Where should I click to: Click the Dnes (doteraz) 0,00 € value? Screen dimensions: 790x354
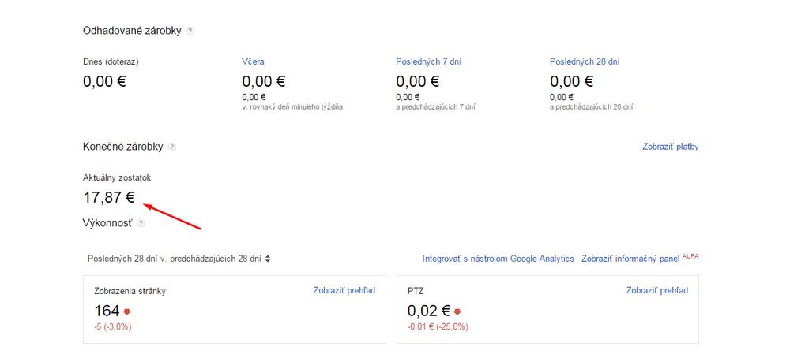104,80
